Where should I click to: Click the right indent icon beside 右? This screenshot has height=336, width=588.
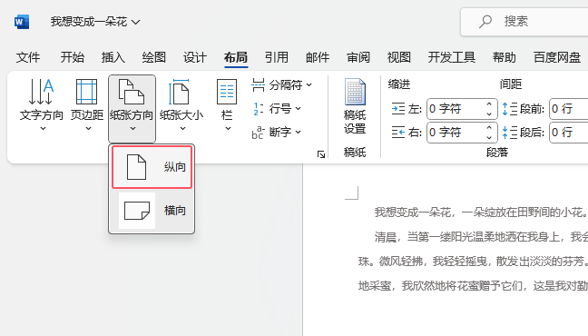[398, 133]
